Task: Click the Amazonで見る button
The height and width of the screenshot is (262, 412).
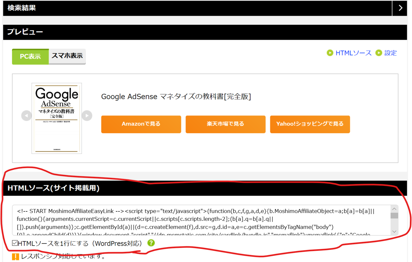Action: [x=141, y=124]
